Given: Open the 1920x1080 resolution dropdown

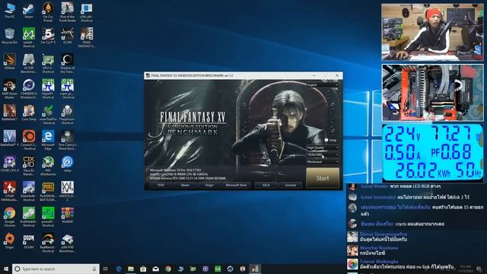Looking at the screenshot, I should click(322, 155).
